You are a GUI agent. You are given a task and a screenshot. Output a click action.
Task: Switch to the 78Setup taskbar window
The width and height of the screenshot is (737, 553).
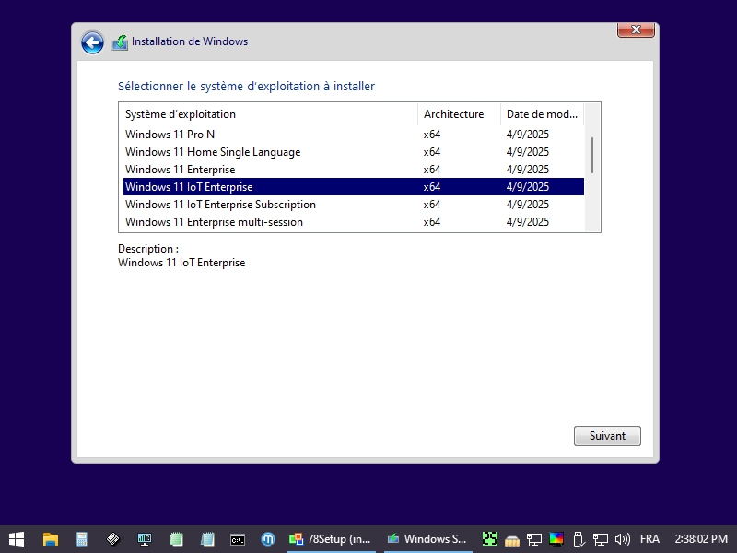[330, 539]
